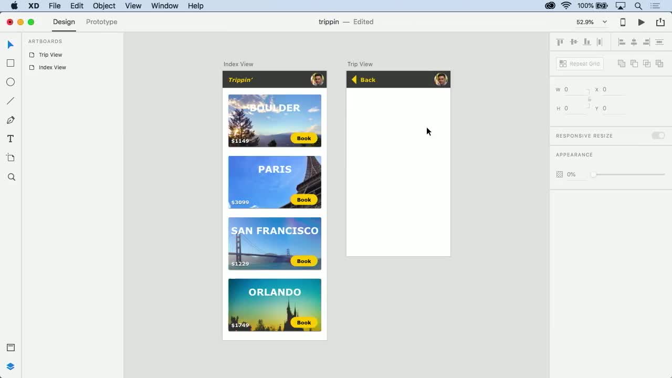Click the width W input field
Viewport: 672px width, 378px height.
[575, 89]
